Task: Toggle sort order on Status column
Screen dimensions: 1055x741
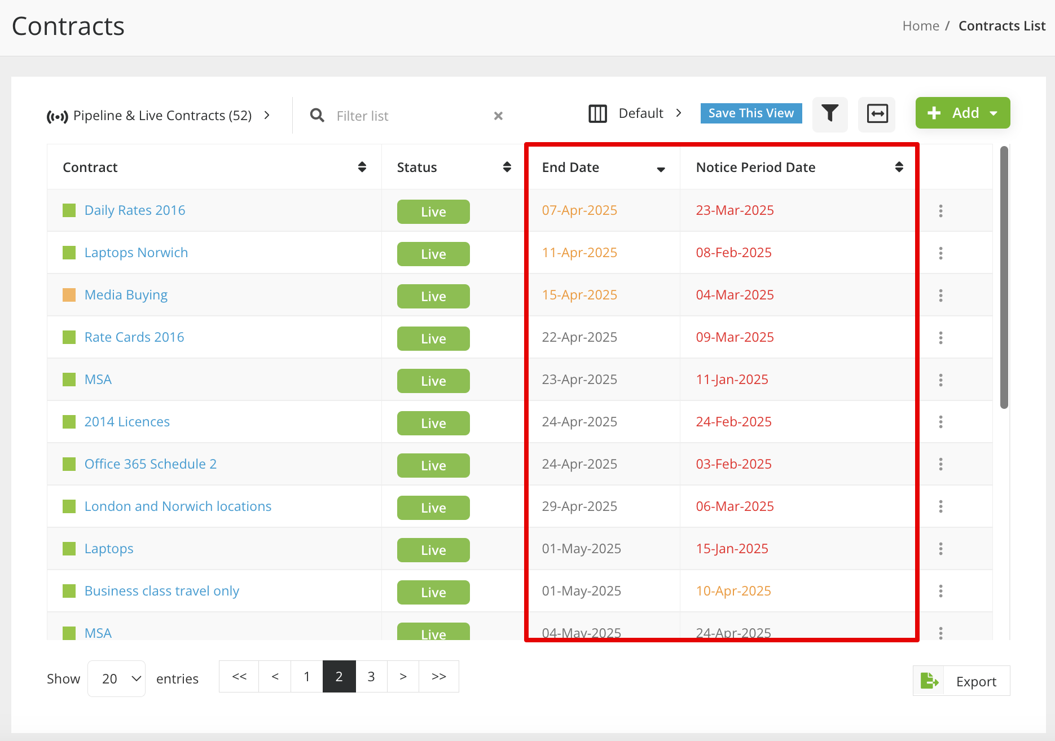Action: click(x=507, y=167)
